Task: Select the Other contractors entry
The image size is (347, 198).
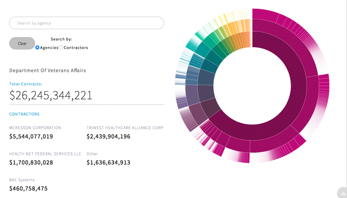Action: pos(92,154)
